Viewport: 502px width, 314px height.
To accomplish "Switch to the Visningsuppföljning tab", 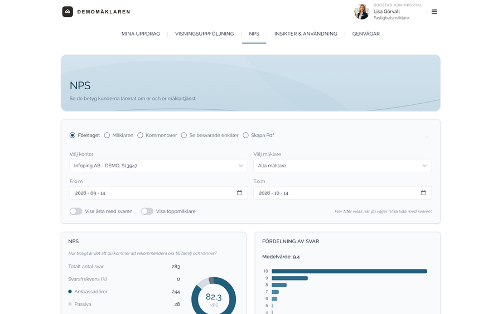I will (x=204, y=33).
